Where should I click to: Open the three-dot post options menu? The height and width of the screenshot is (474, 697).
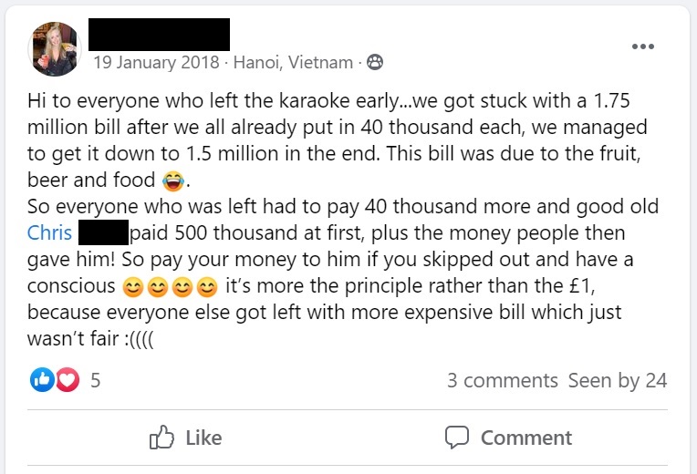pos(644,46)
